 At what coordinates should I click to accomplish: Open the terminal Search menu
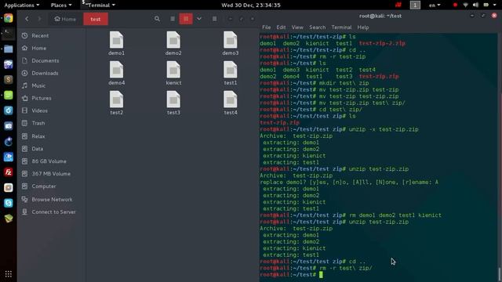pyautogui.click(x=317, y=27)
